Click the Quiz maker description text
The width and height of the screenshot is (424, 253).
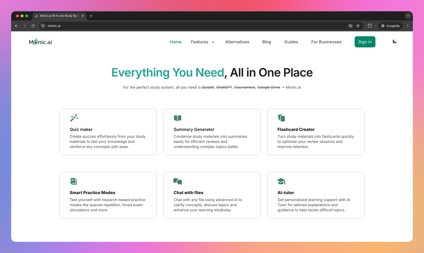tap(107, 142)
